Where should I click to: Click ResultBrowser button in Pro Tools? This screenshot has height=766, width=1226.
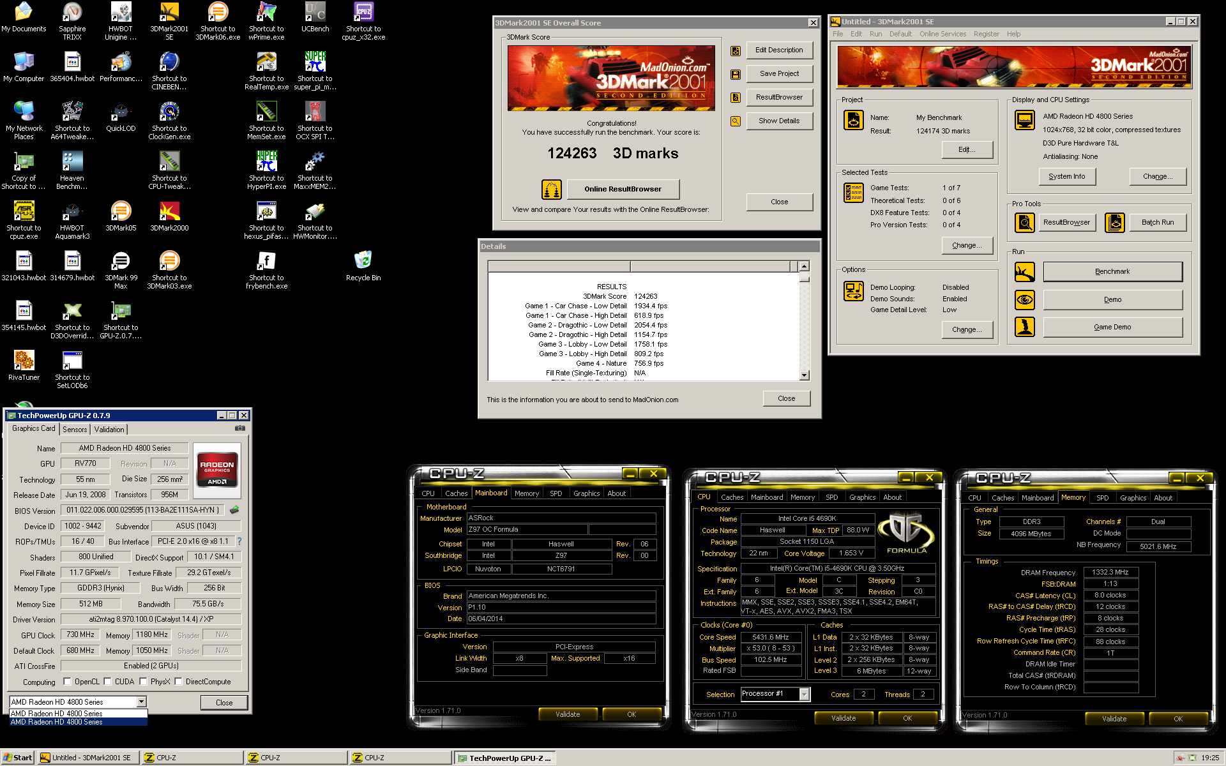click(x=1066, y=222)
